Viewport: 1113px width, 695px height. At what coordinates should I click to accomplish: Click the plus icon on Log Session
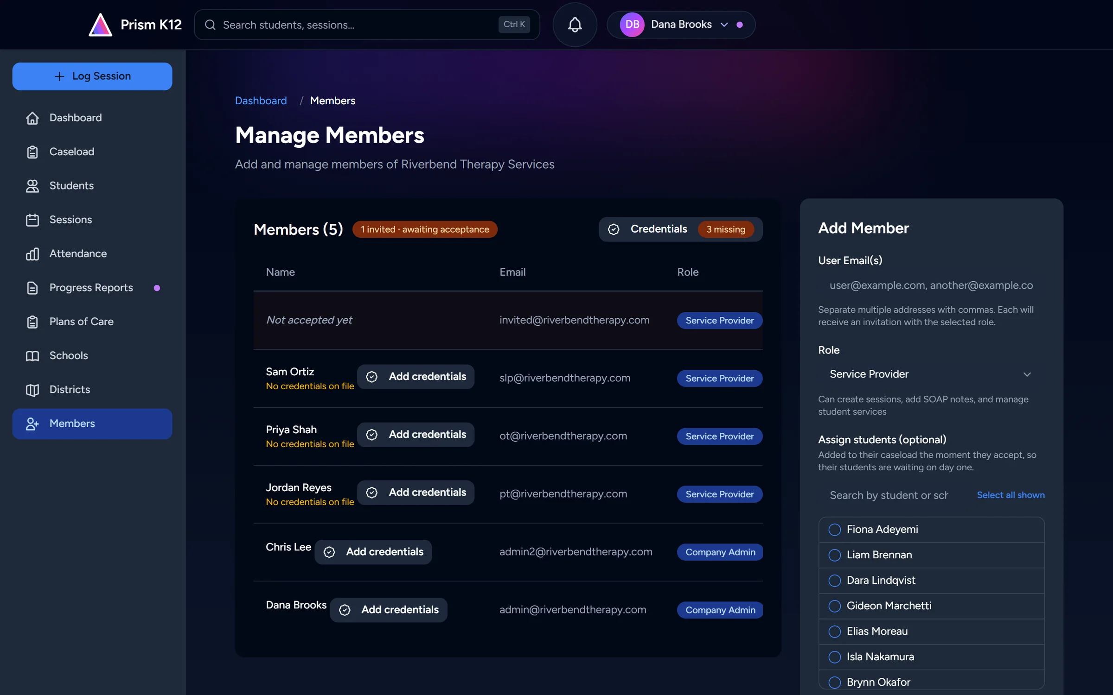(x=59, y=76)
